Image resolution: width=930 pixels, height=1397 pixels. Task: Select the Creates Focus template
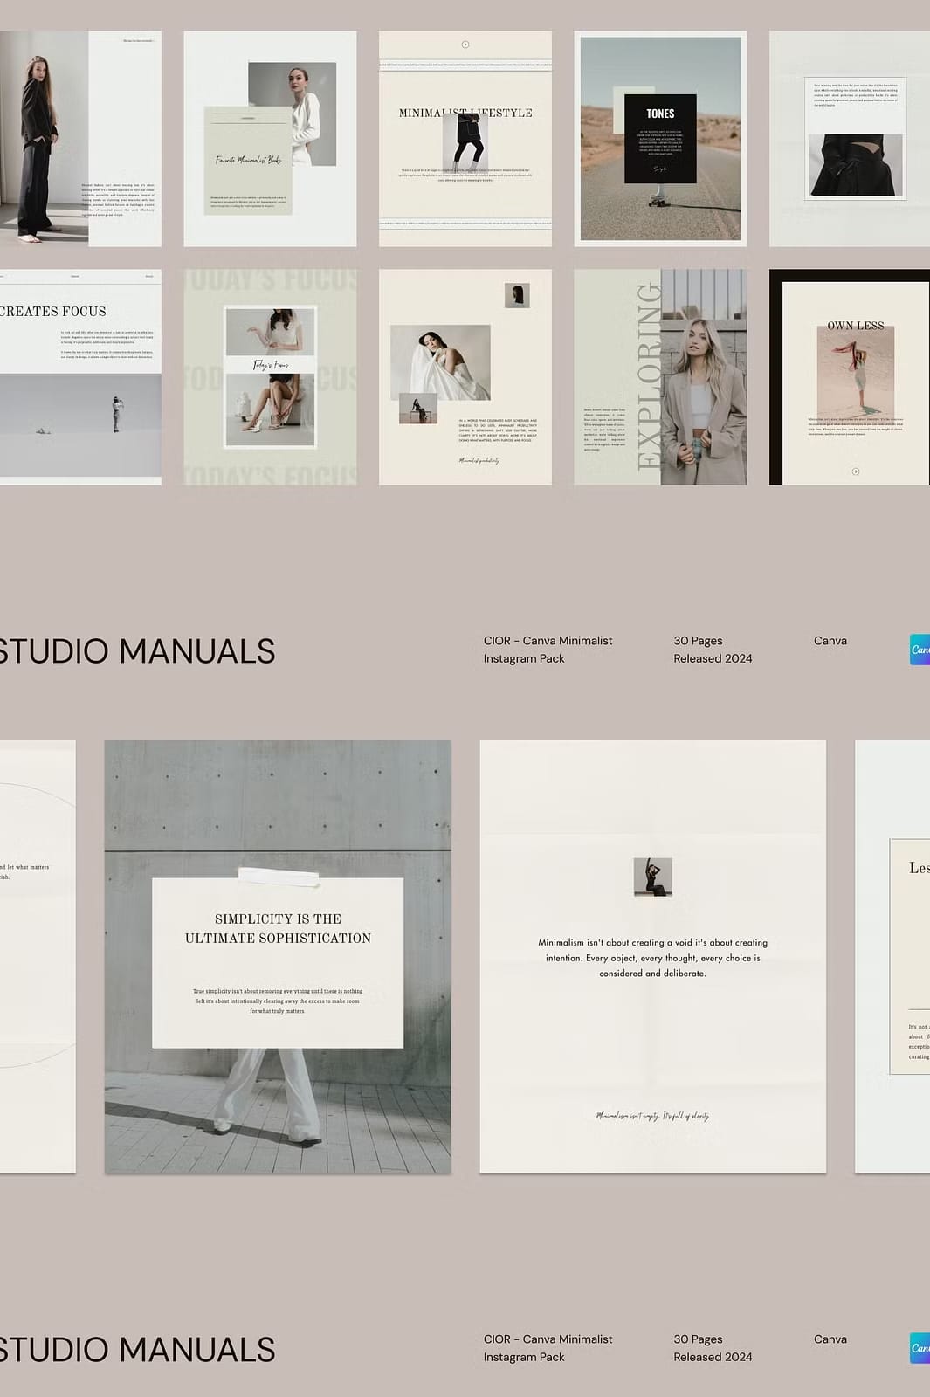80,376
